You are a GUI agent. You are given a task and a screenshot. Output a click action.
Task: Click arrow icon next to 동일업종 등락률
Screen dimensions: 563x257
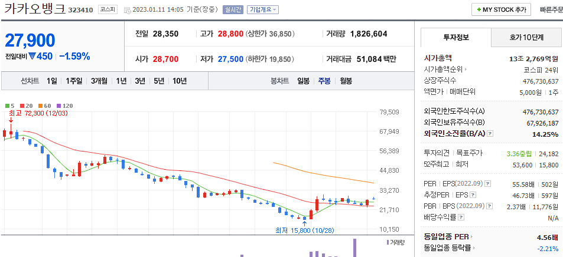coord(474,248)
